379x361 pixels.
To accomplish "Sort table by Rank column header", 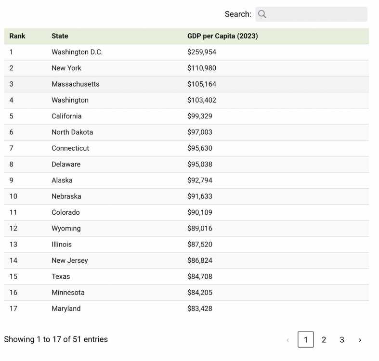I will pos(17,36).
